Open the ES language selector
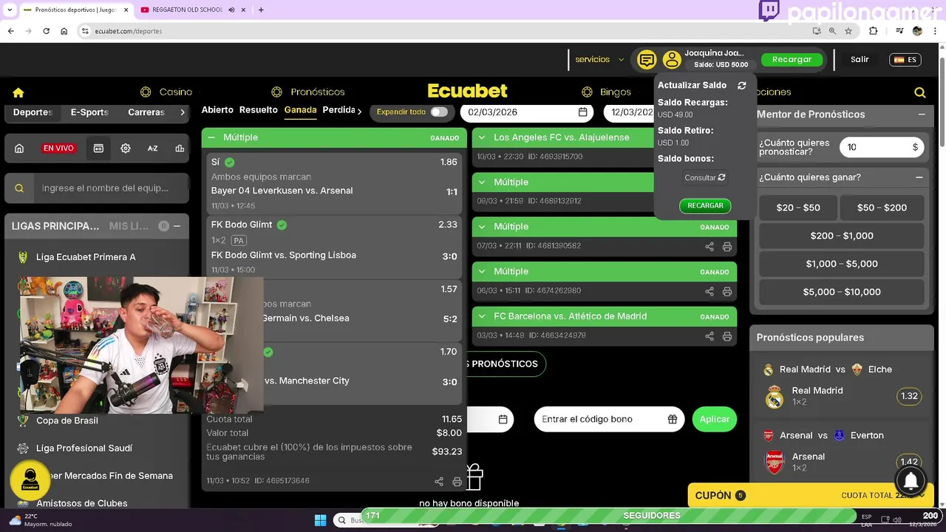946x532 pixels. click(905, 60)
